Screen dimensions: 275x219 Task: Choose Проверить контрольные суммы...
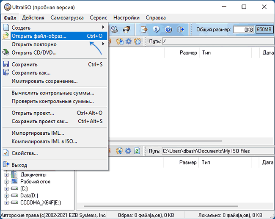point(55,101)
